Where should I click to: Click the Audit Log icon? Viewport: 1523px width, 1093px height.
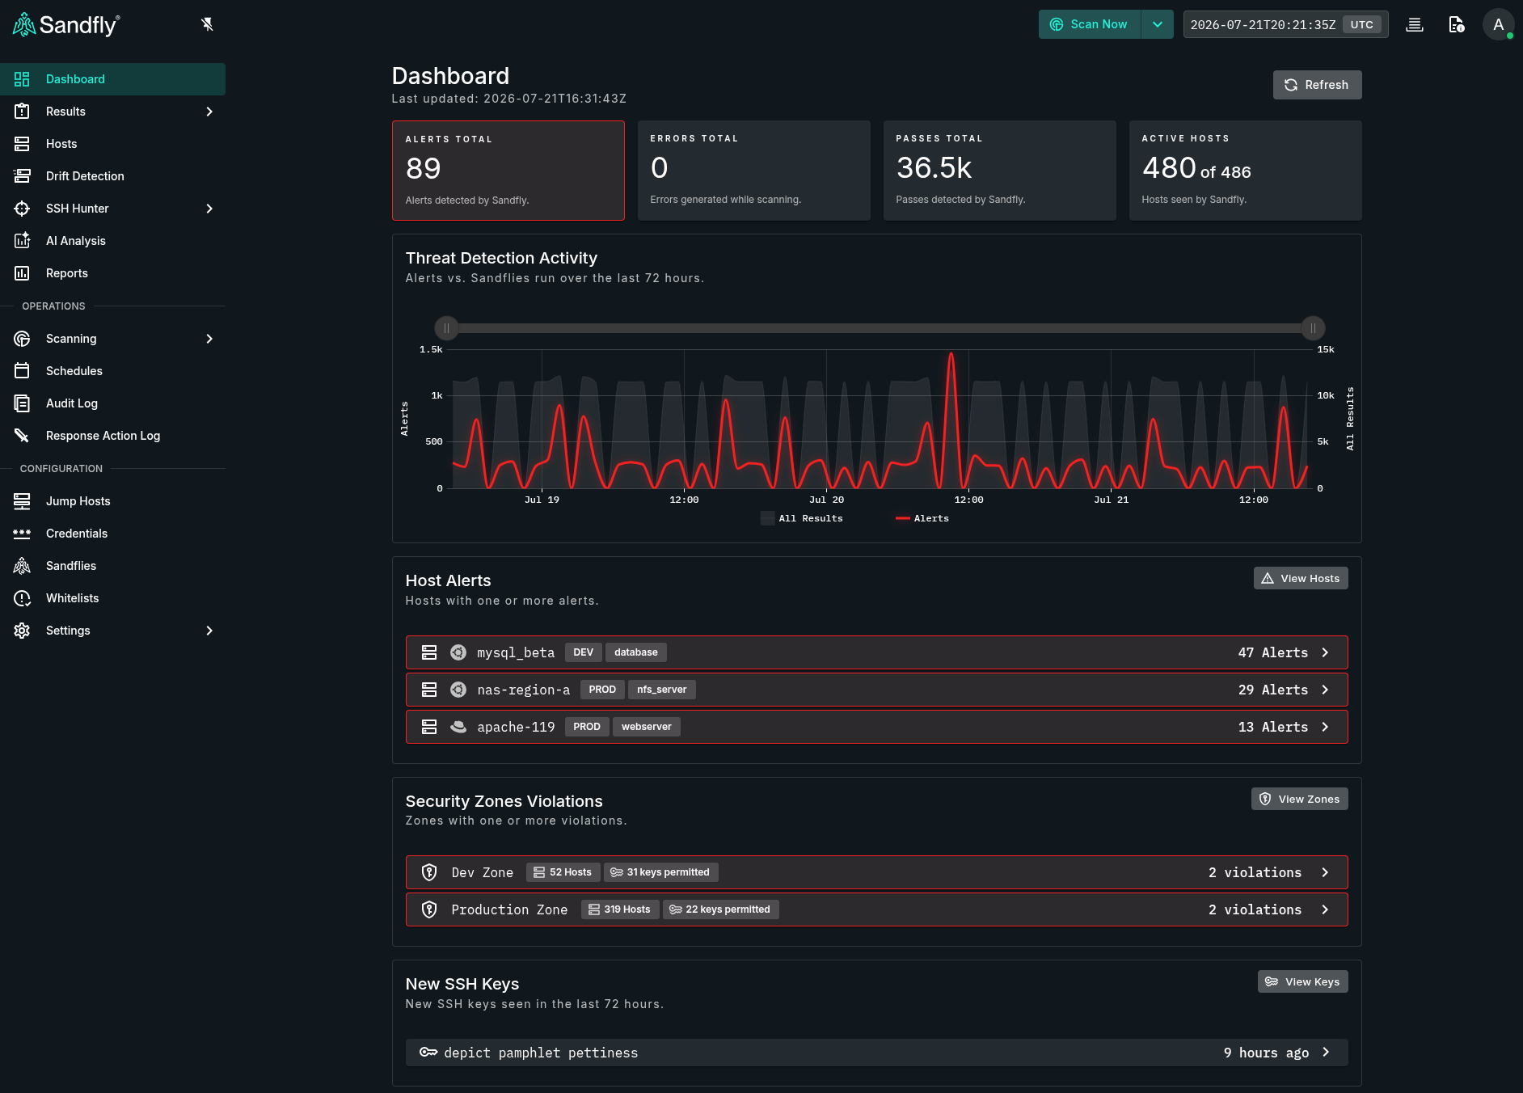pos(22,403)
